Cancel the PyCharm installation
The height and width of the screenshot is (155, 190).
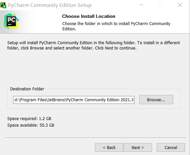click(171, 147)
